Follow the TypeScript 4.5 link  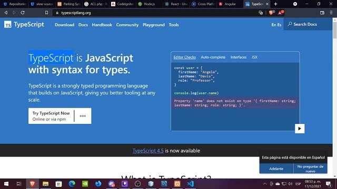click(148, 151)
